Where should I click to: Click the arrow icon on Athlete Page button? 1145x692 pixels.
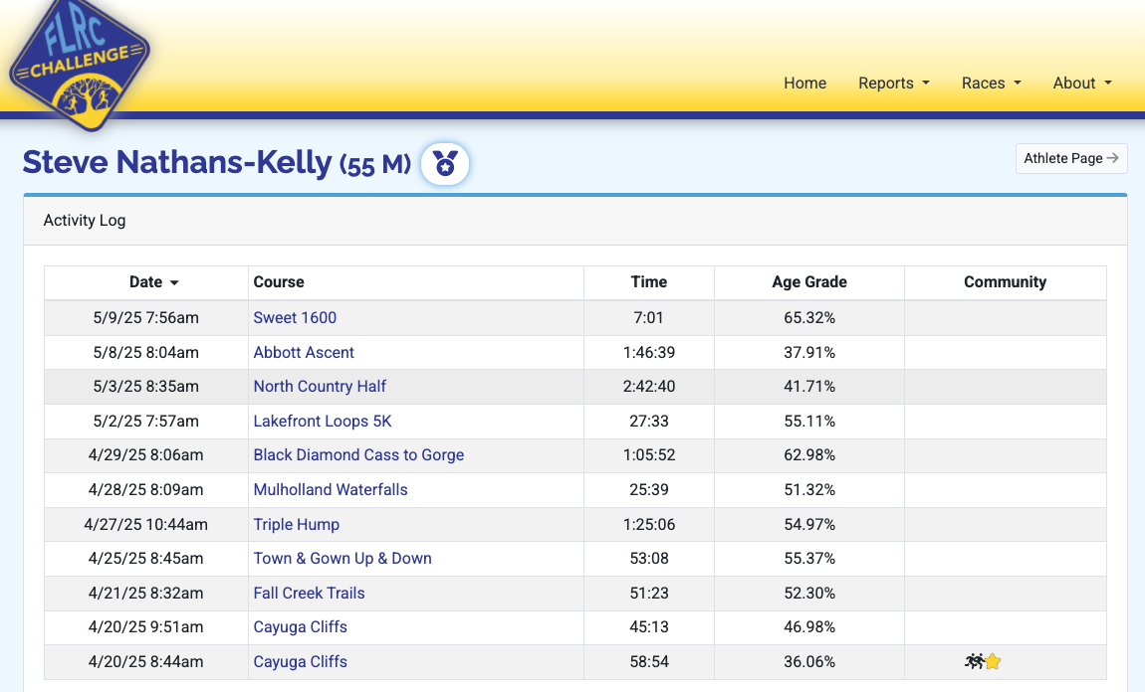(1112, 157)
